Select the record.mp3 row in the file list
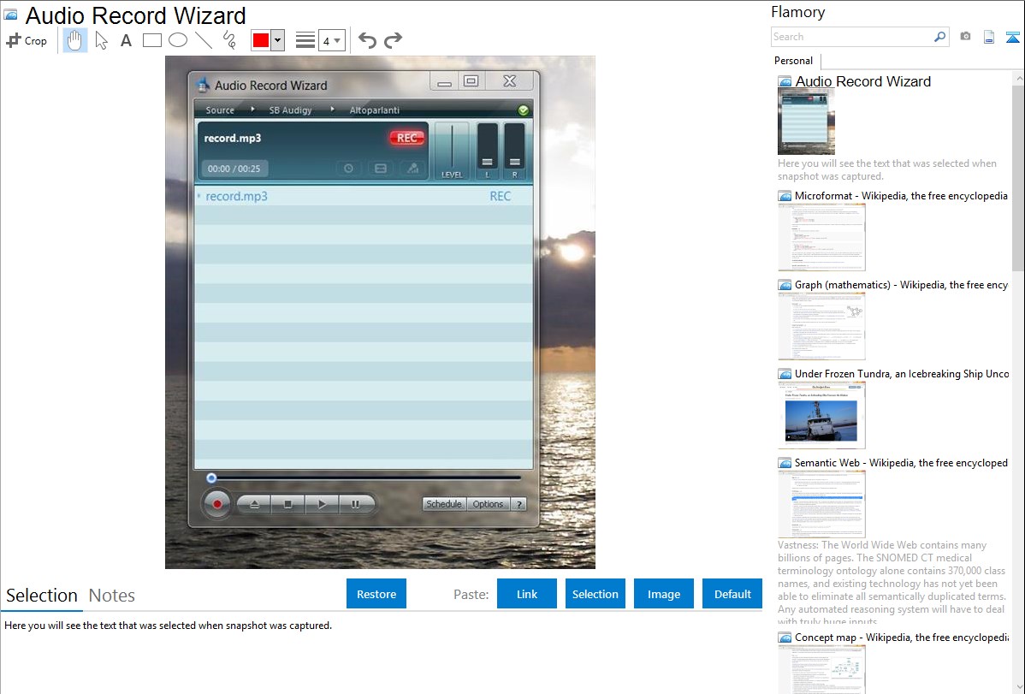1025x694 pixels. 364,196
